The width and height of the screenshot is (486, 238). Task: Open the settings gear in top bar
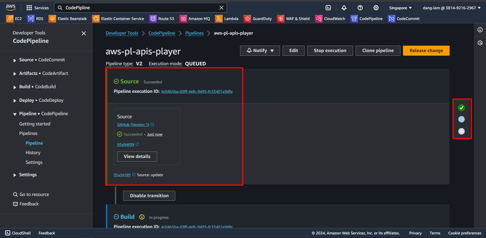pyautogui.click(x=376, y=8)
